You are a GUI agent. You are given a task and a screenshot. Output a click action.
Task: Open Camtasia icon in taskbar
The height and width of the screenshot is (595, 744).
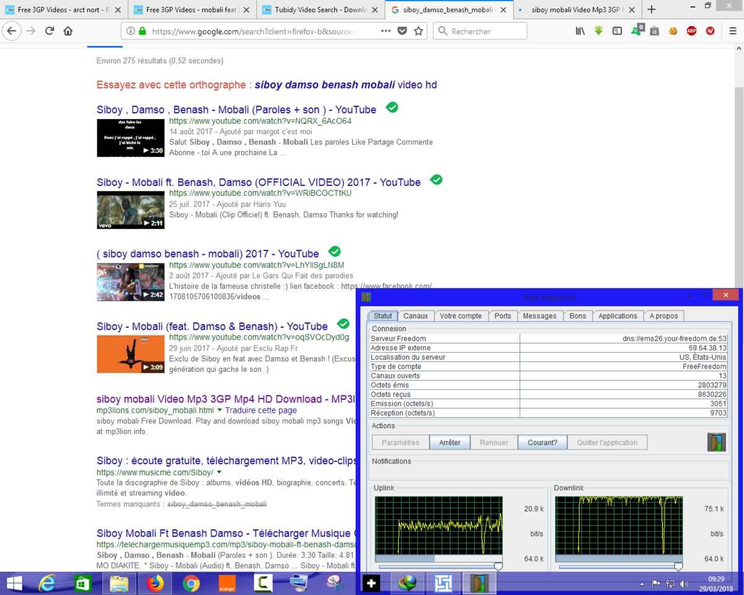pos(263,583)
